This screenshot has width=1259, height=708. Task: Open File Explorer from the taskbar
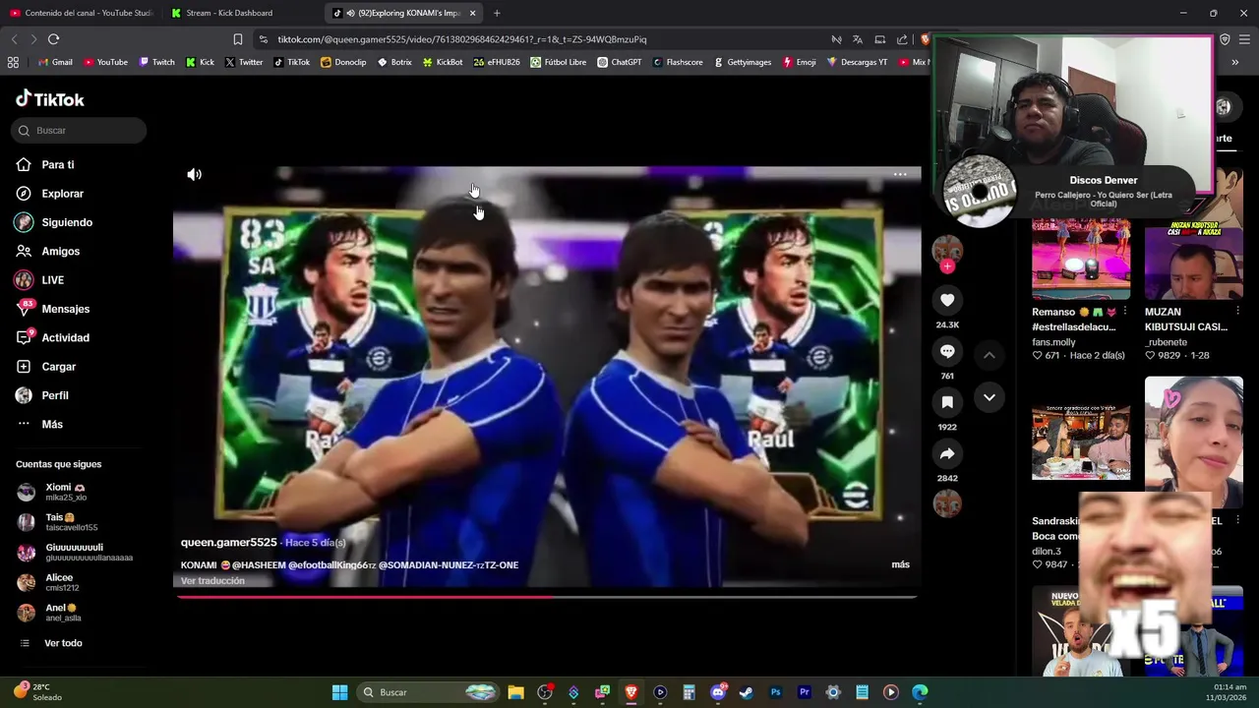point(515,692)
